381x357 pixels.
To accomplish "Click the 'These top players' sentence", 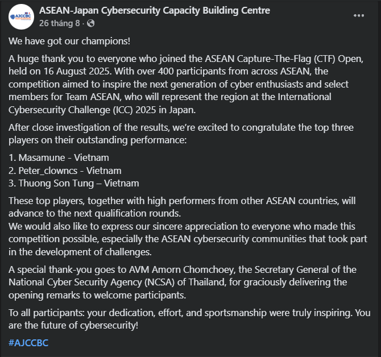I will [x=114, y=201].
